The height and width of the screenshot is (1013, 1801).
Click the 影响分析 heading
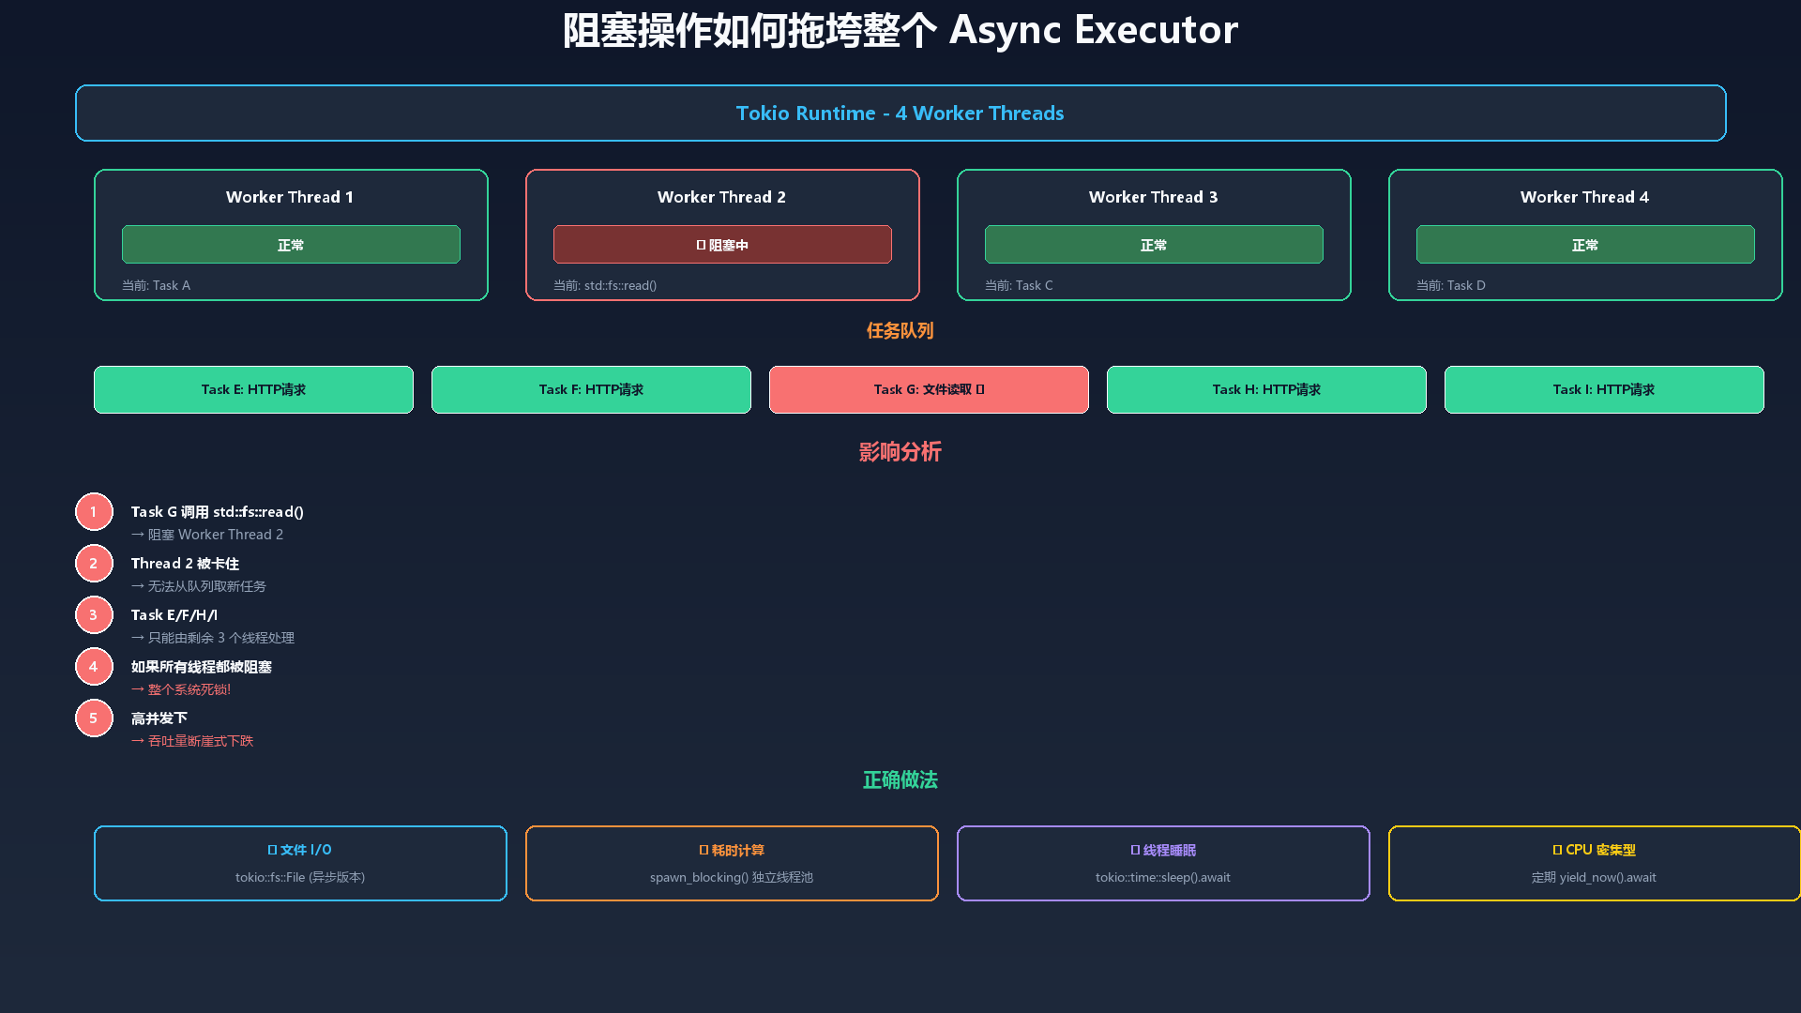point(900,452)
